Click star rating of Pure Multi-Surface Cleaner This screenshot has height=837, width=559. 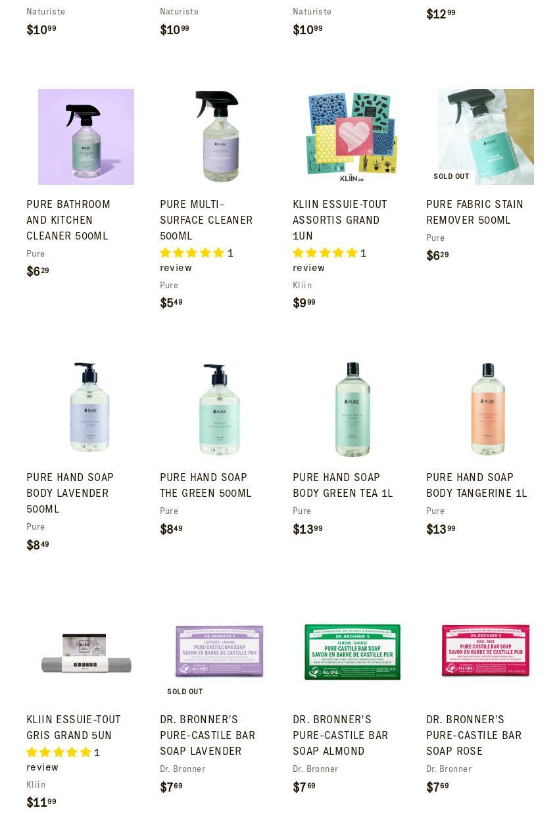[192, 253]
